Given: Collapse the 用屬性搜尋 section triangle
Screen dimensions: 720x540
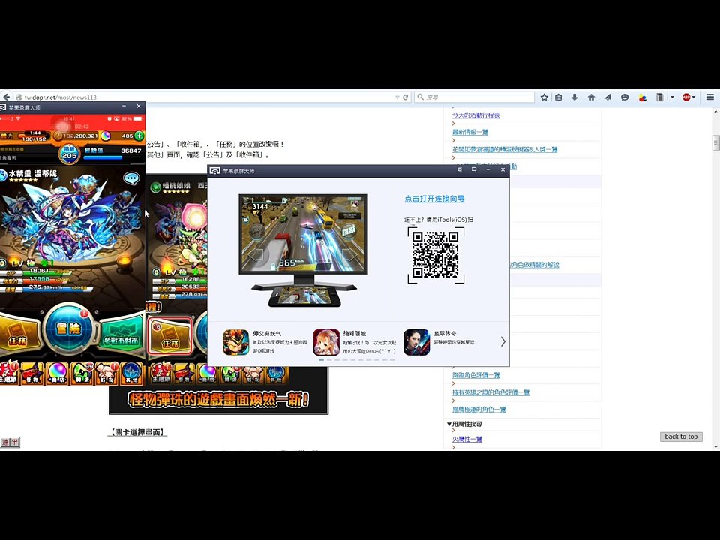Looking at the screenshot, I should click(x=449, y=424).
